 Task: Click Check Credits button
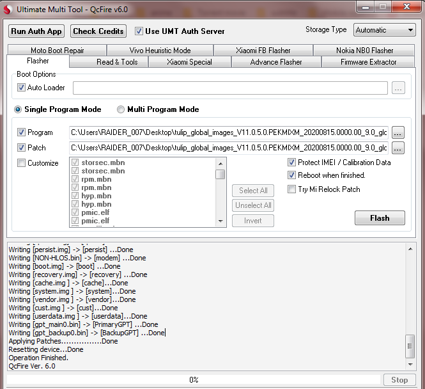pyautogui.click(x=98, y=31)
